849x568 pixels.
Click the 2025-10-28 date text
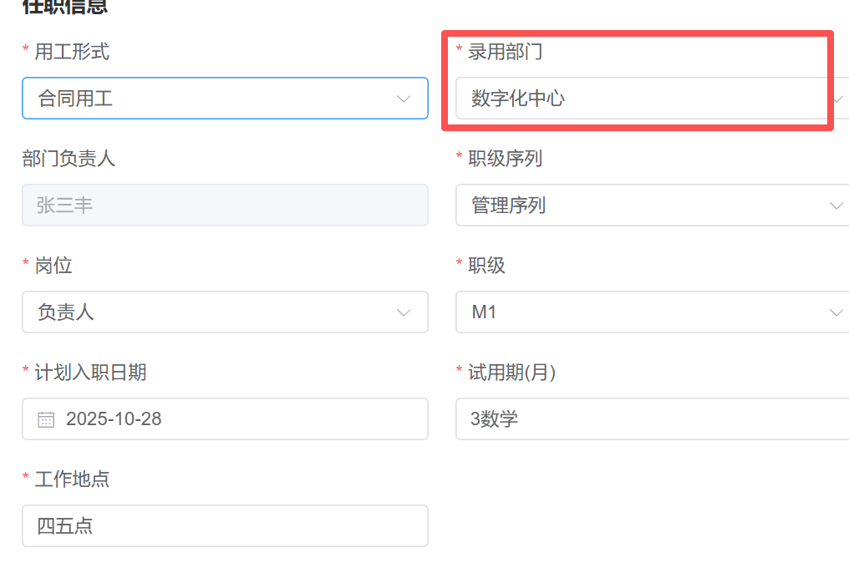(114, 419)
